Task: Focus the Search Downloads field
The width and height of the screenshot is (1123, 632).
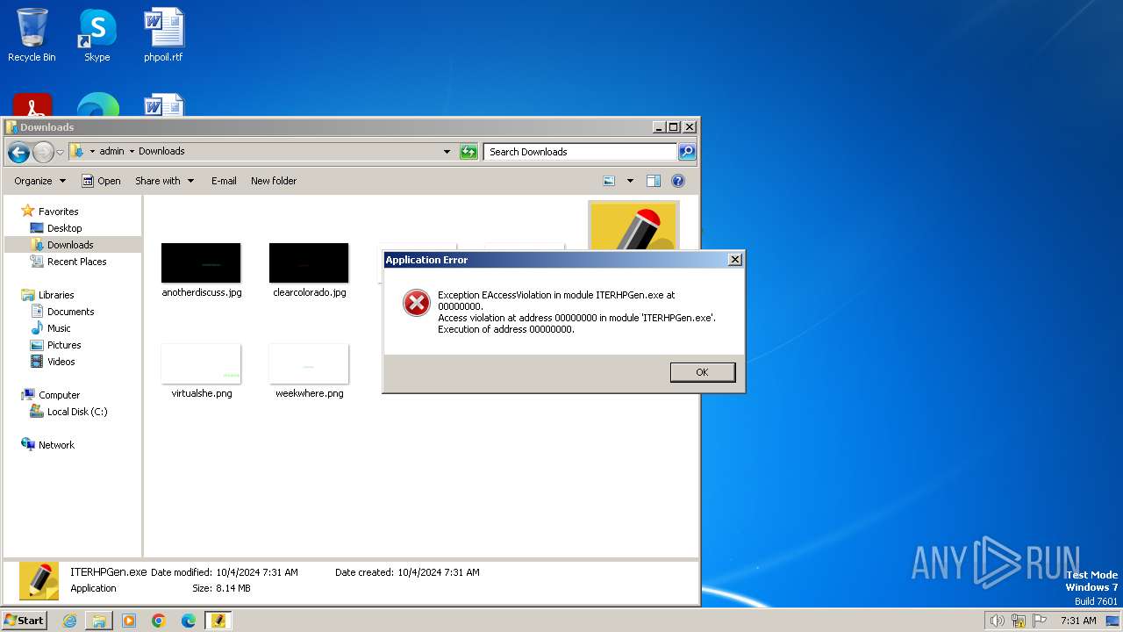Action: pyautogui.click(x=580, y=152)
